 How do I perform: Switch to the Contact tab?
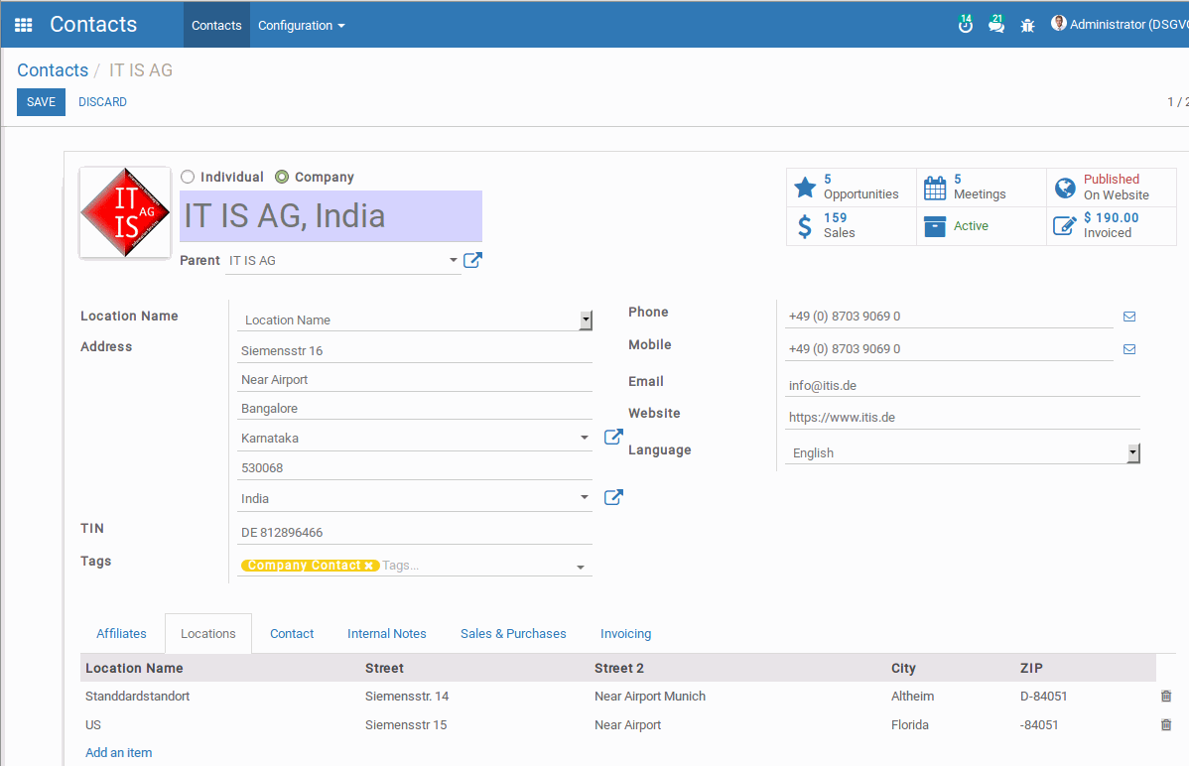292,634
